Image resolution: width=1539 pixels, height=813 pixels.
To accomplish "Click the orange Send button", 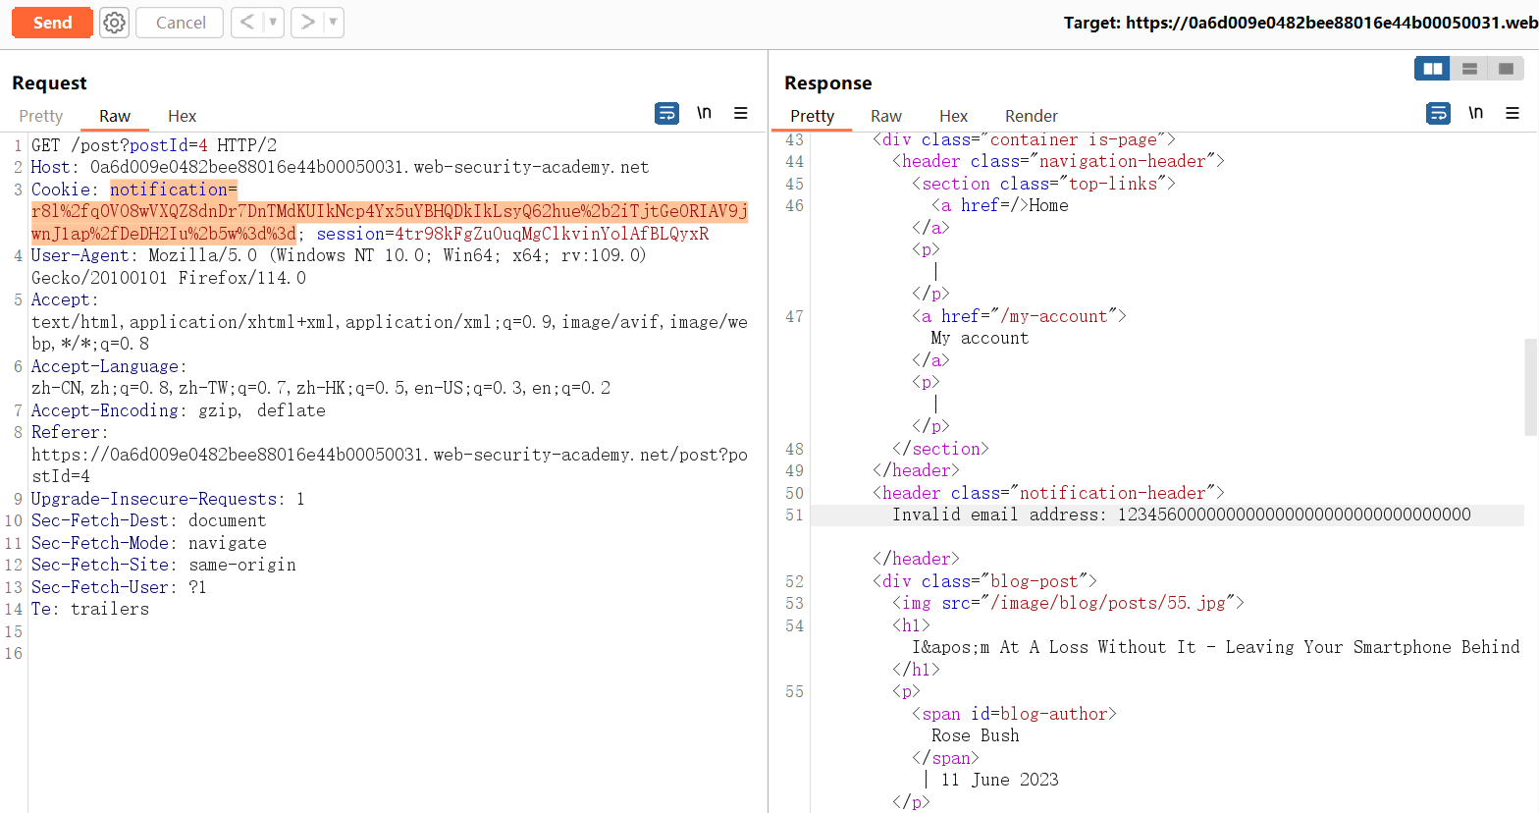I will (x=52, y=23).
